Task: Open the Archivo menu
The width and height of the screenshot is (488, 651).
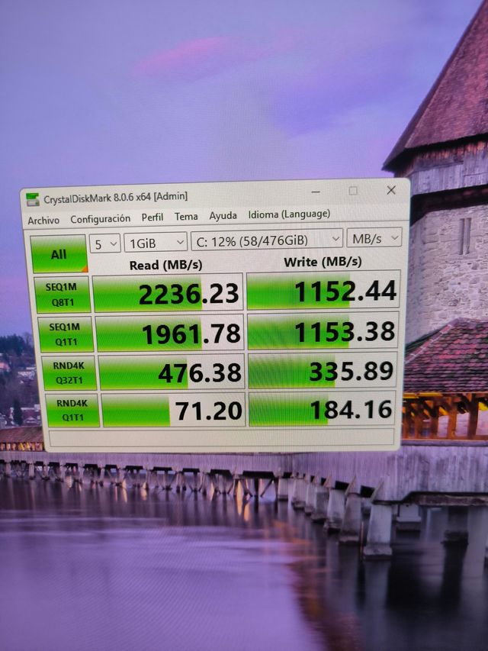Action: point(43,220)
